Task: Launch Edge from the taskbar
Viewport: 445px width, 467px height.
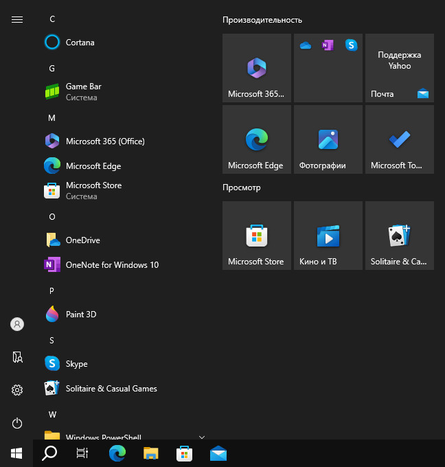Action: click(x=117, y=453)
